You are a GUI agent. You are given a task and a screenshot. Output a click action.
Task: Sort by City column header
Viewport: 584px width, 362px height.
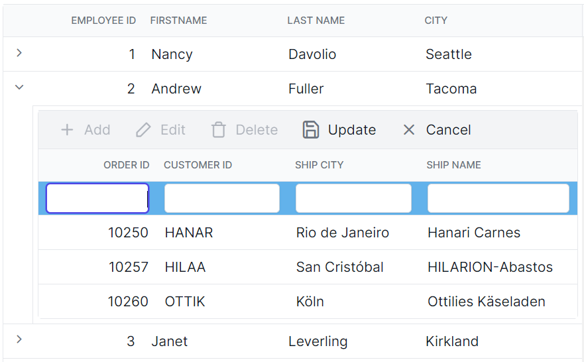[436, 21]
